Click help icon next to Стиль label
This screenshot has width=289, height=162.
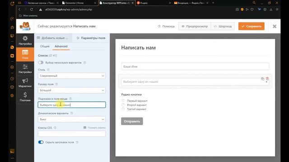pyautogui.click(x=48, y=70)
